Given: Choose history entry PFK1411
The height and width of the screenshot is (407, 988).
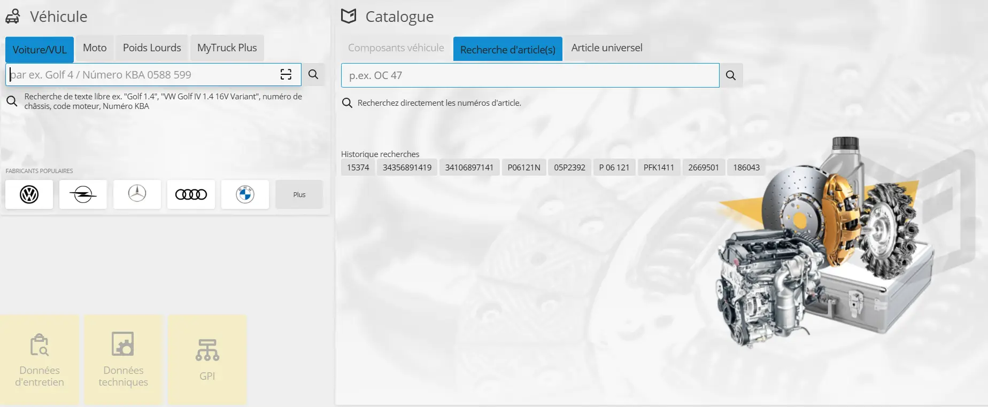Looking at the screenshot, I should [659, 168].
